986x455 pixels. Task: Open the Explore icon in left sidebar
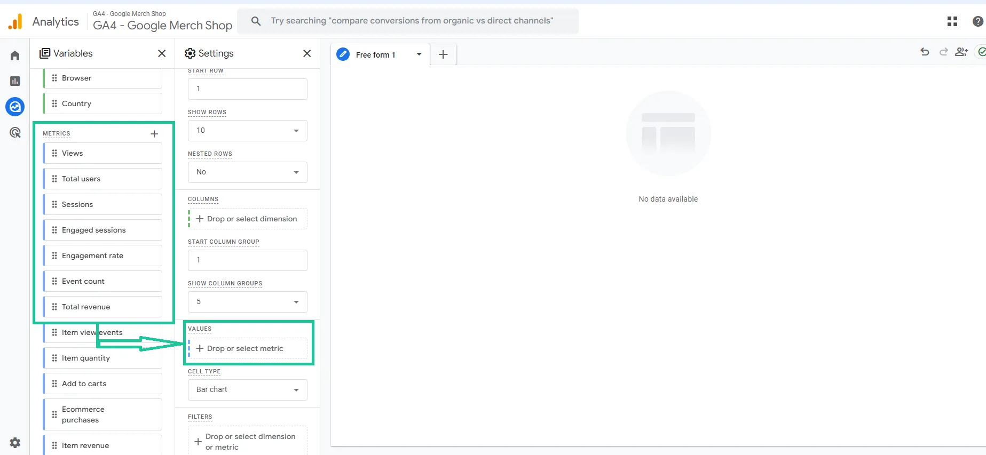point(15,107)
